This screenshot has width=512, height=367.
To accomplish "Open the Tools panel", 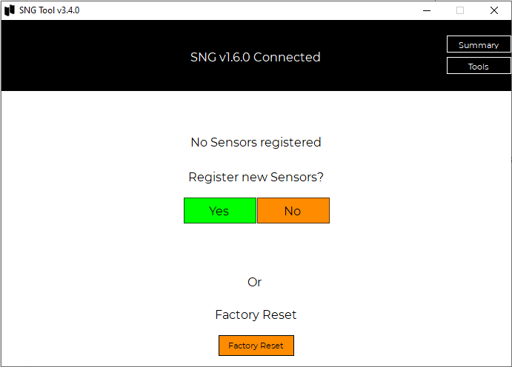I will (479, 67).
